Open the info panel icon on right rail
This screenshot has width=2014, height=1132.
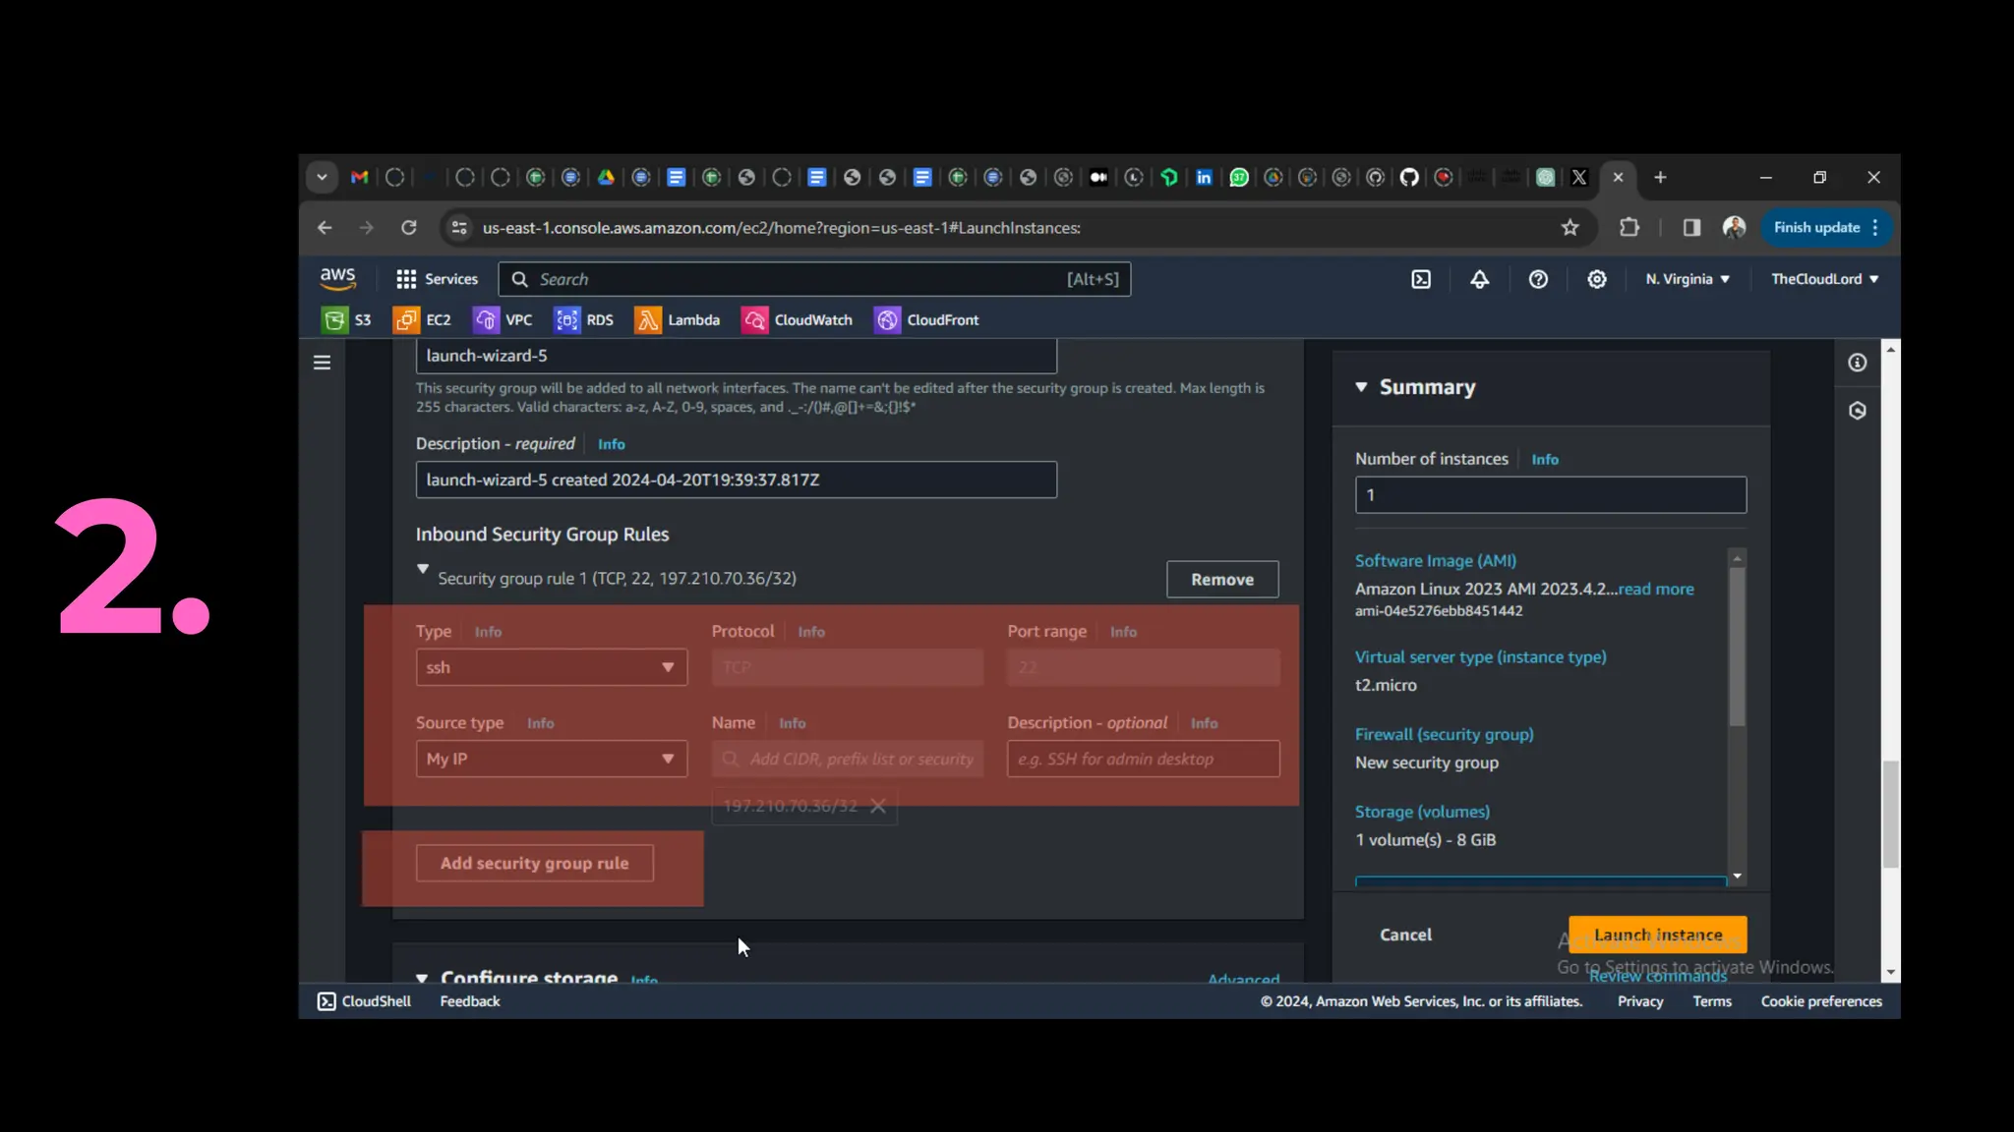click(1857, 363)
